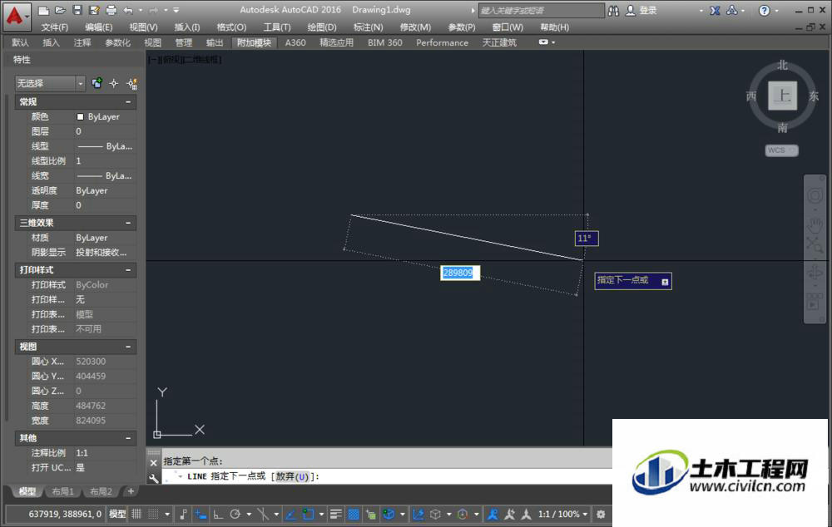Switch to the 布局1 layout tab
Viewport: 832px width, 527px height.
point(62,491)
